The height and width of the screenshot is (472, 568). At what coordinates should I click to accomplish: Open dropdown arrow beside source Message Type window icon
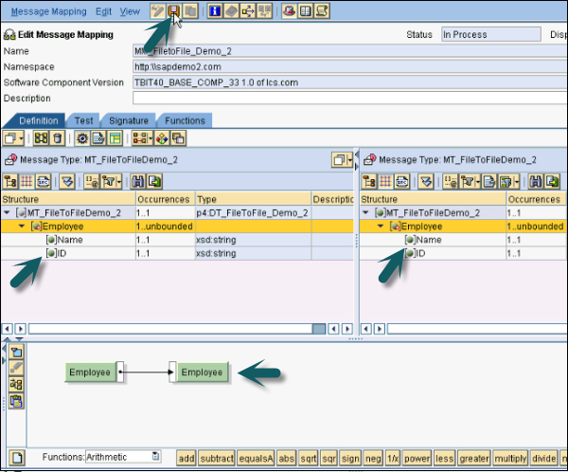tap(349, 159)
